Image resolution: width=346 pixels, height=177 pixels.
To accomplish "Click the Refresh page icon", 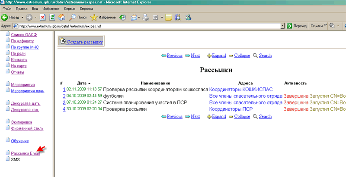I will (52, 17).
